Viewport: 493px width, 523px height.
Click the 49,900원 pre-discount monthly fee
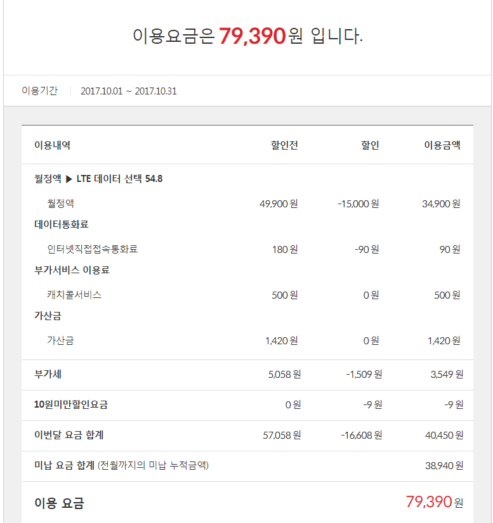click(x=279, y=203)
